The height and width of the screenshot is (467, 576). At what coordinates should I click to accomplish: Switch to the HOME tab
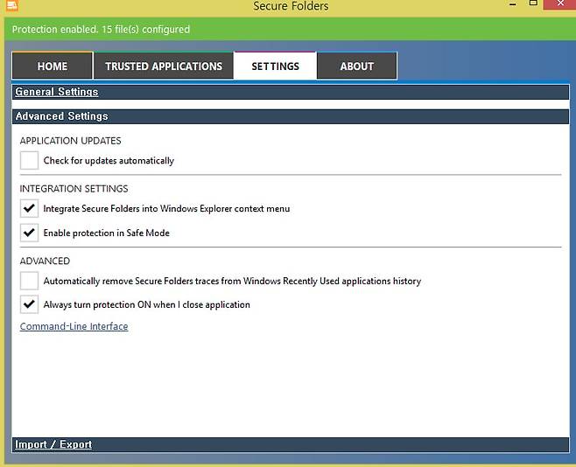pos(52,66)
